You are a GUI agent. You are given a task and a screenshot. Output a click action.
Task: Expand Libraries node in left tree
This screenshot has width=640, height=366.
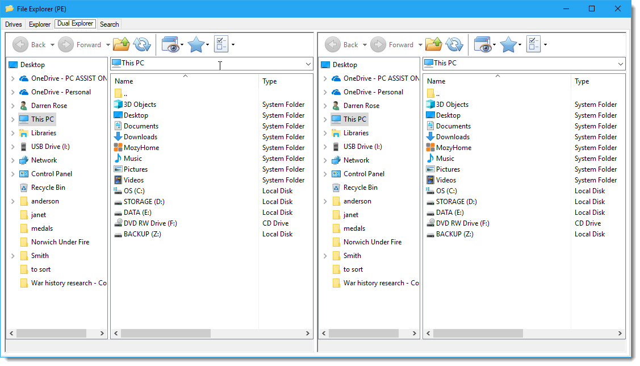click(x=12, y=133)
